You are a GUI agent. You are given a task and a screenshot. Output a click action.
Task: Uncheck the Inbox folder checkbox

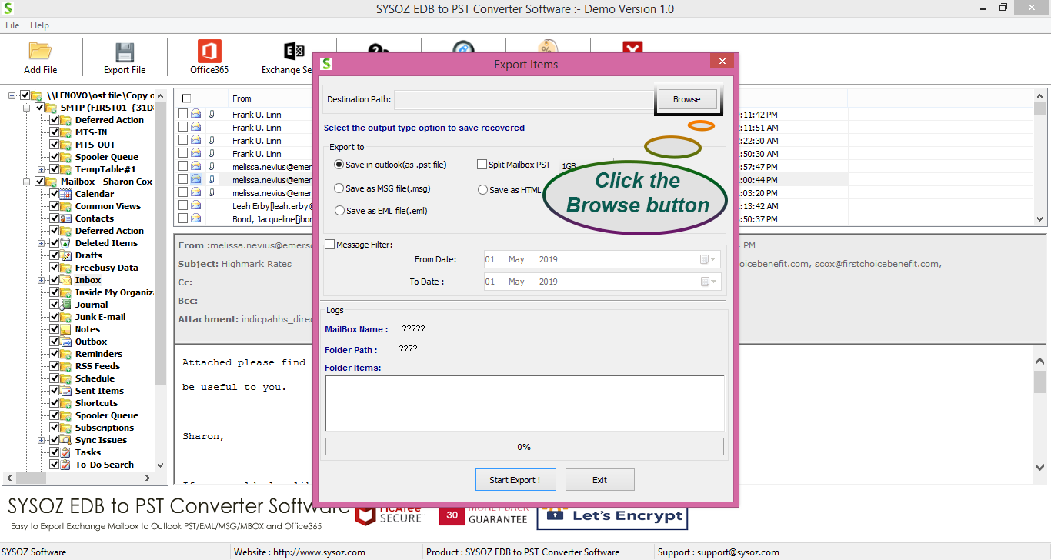pos(55,280)
